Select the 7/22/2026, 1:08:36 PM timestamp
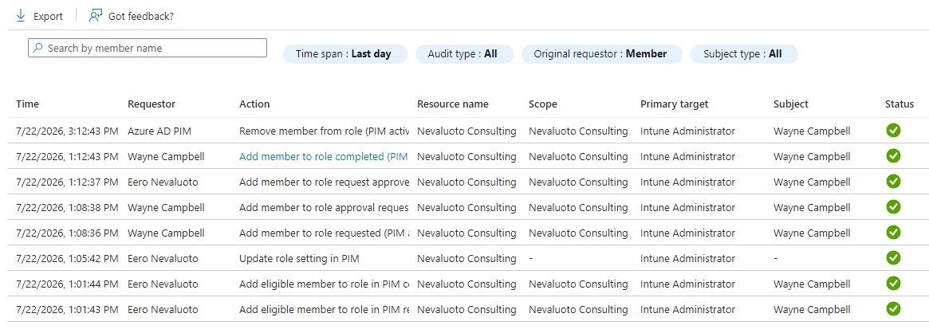The image size is (929, 333). [67, 233]
